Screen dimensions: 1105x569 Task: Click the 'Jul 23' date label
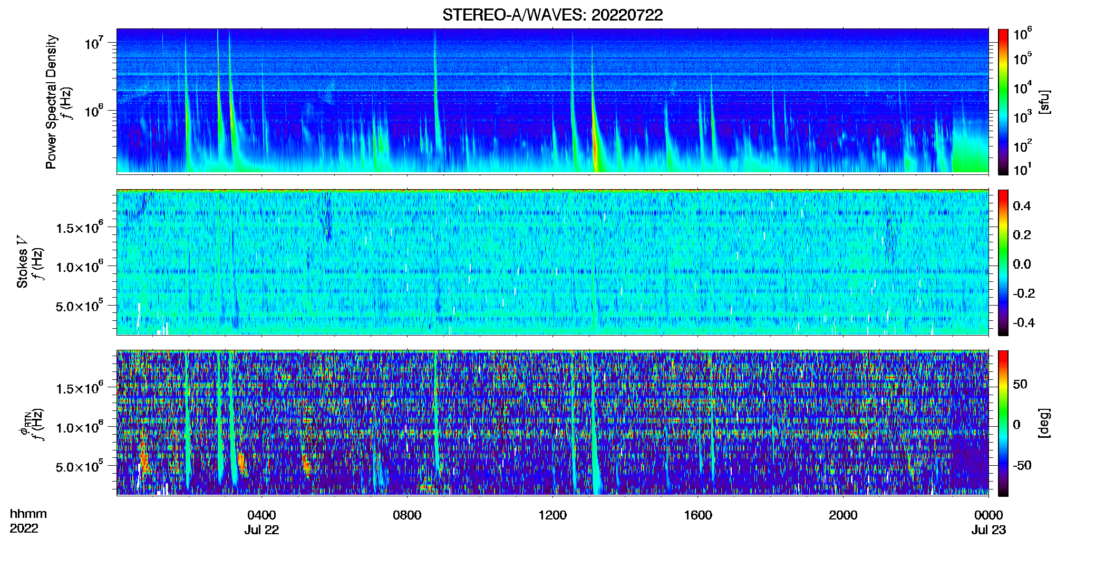click(x=988, y=530)
